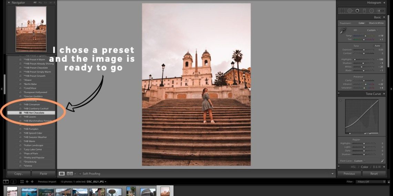Select the Graduated Filter tool
This screenshot has height=196, width=393.
click(364, 11)
